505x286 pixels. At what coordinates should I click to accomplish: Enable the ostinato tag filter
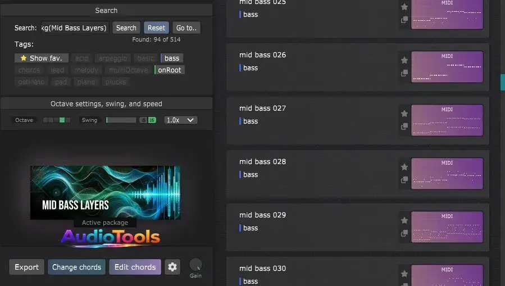coord(31,82)
